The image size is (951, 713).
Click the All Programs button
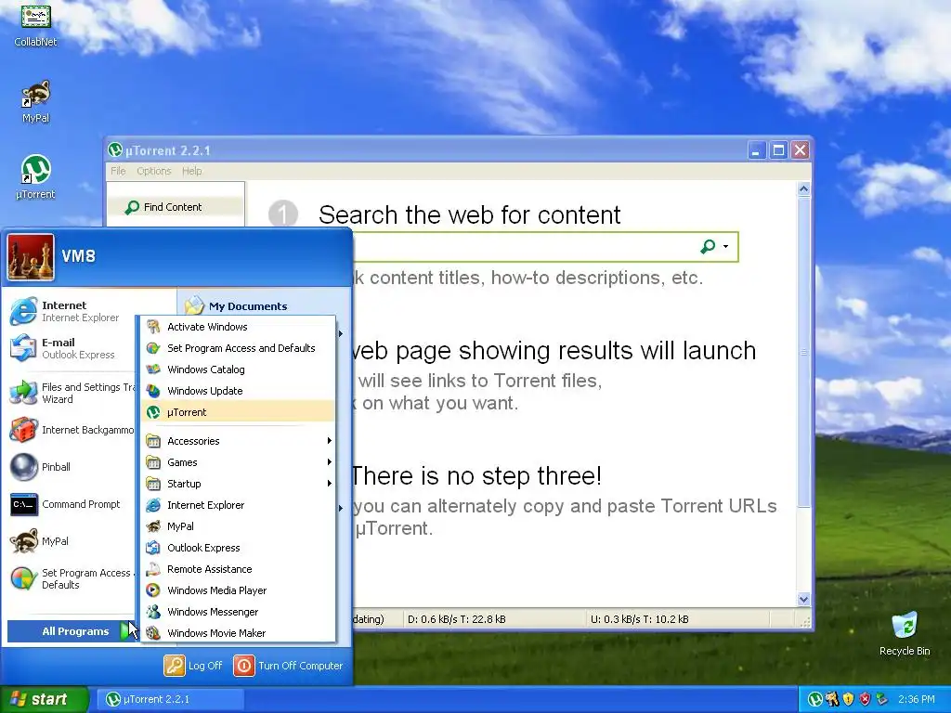(72, 631)
